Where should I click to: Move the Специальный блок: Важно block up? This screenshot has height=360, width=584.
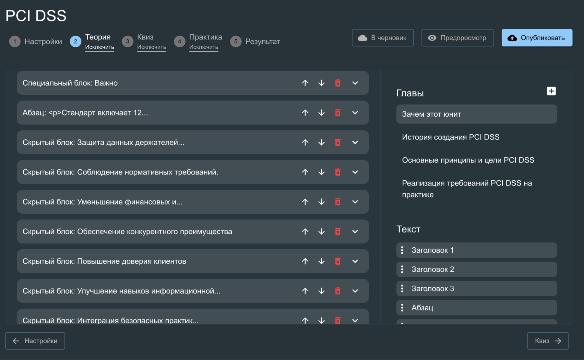305,83
